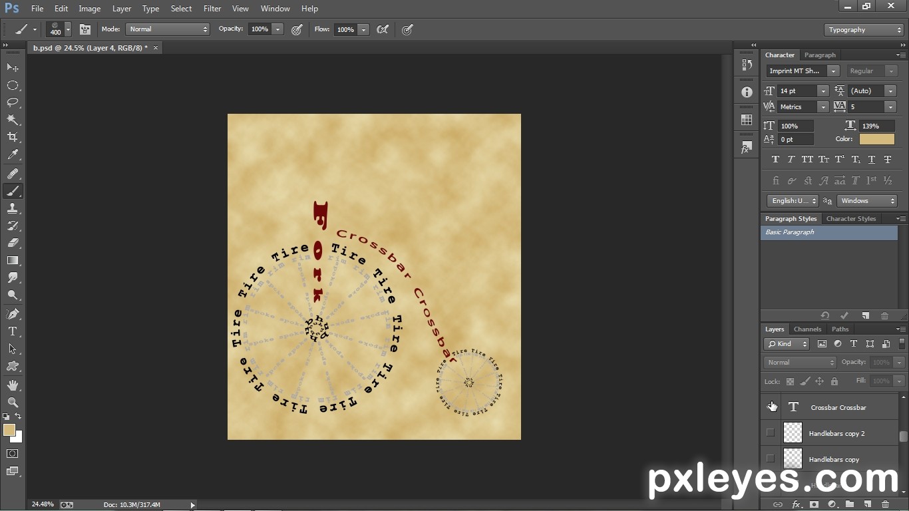Select the Healing Brush tool
909x511 pixels.
click(x=13, y=174)
